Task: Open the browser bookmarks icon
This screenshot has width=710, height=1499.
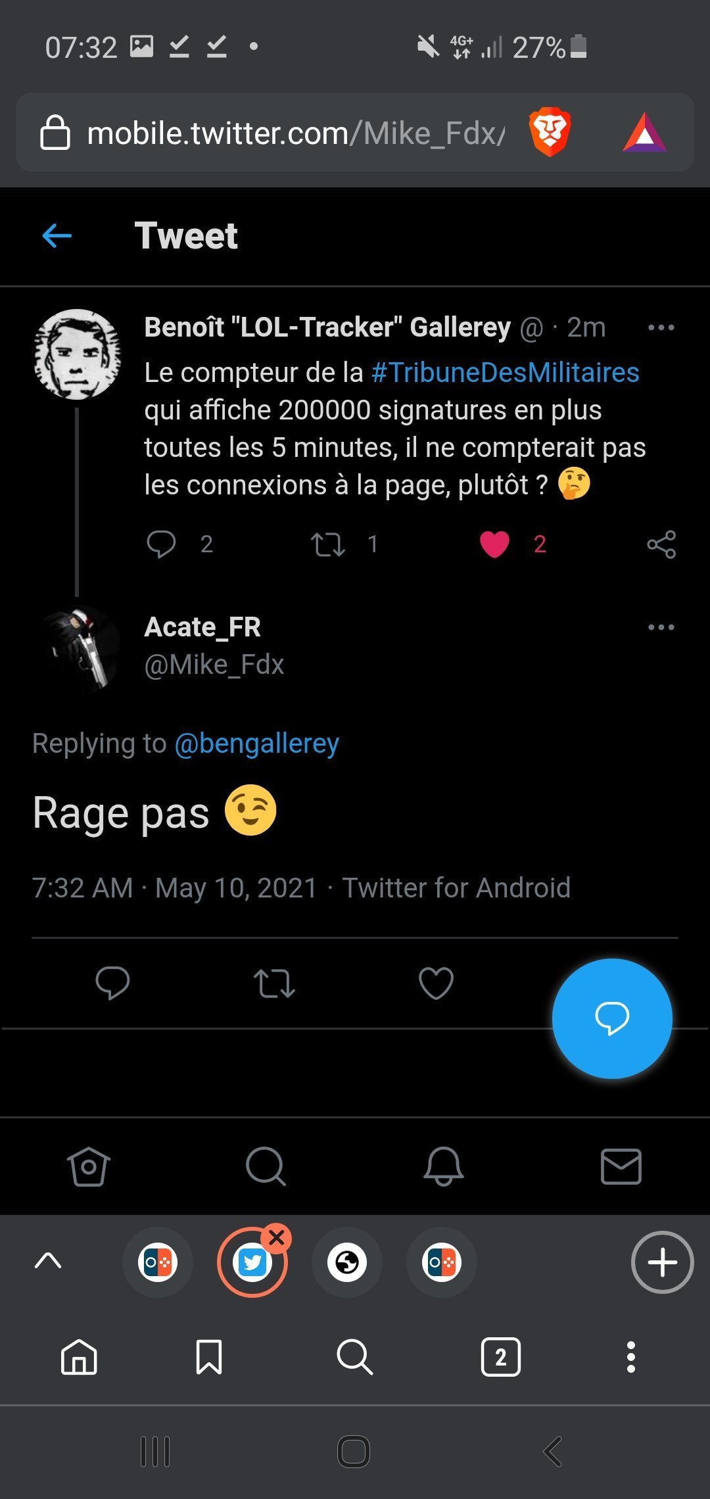Action: (209, 1357)
